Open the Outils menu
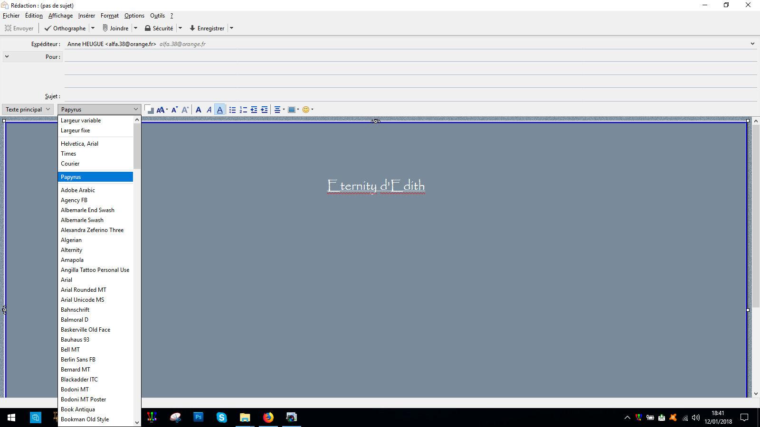The image size is (760, 427). coord(157,16)
